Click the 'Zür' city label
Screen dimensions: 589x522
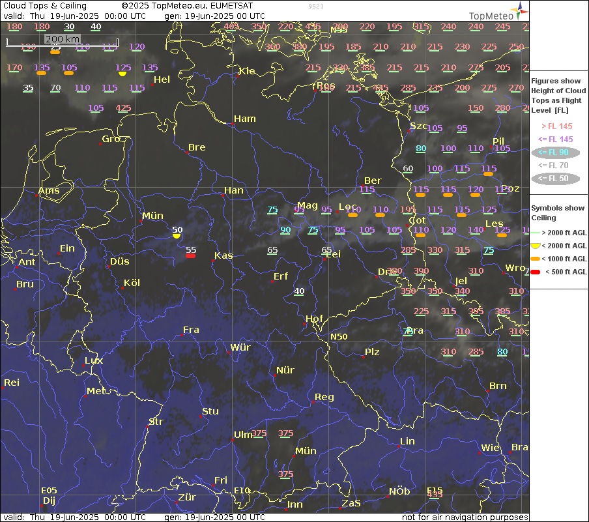point(187,498)
